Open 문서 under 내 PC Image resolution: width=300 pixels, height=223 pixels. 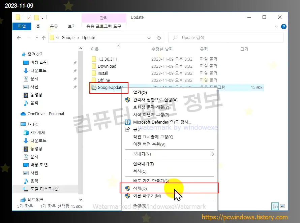pos(34,157)
